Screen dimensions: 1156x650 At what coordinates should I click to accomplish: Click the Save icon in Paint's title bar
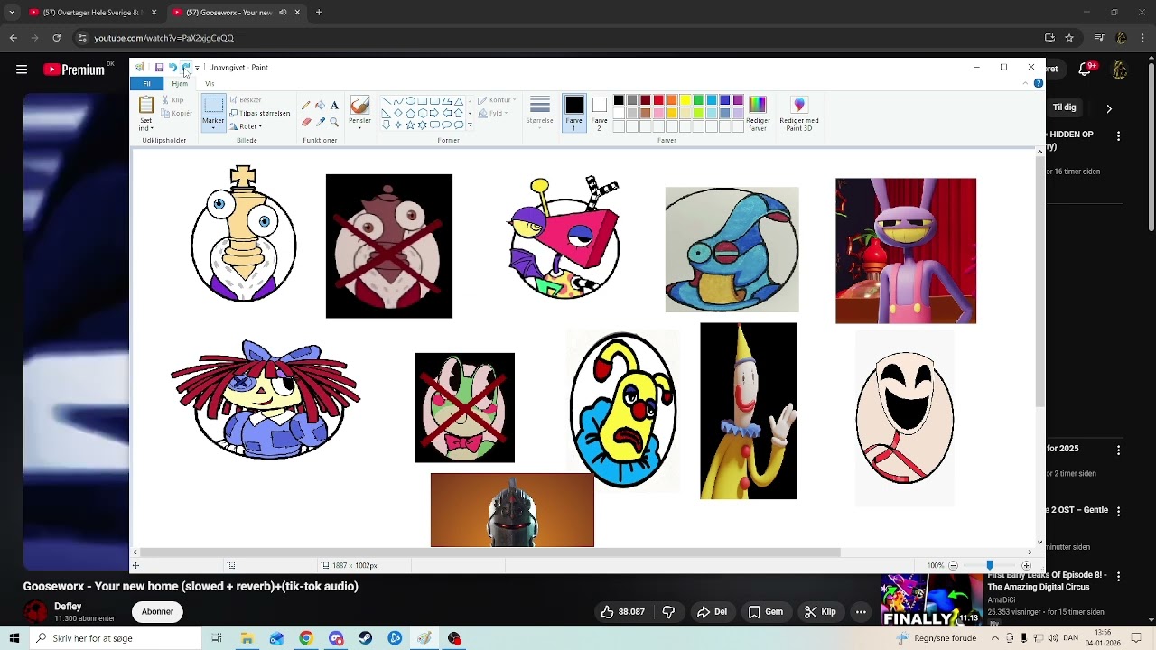pyautogui.click(x=159, y=67)
